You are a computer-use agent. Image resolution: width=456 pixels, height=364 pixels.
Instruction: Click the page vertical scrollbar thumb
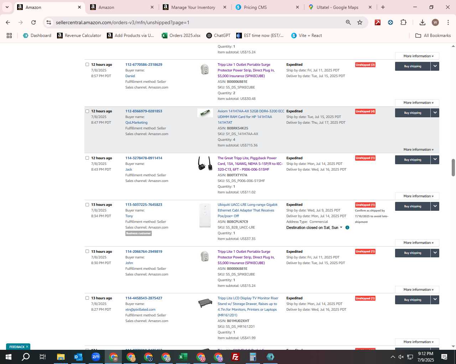click(453, 167)
